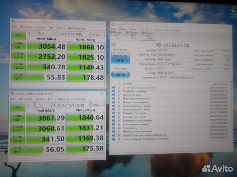237x177 pixels.
Task: Close the H: drive CrystalDiskMark window
Action: (102, 94)
